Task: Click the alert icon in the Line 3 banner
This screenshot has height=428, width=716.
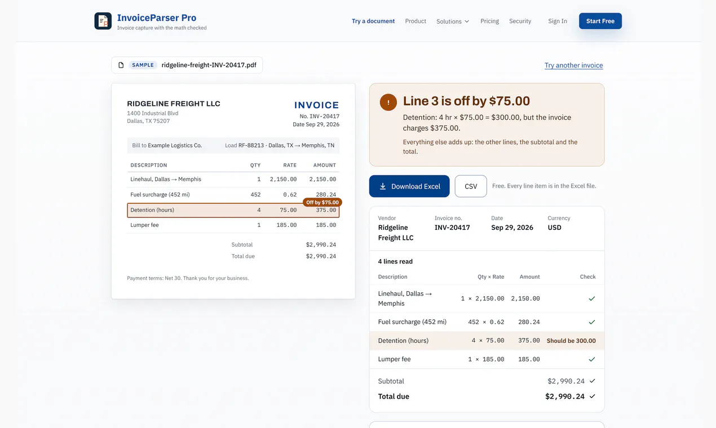Action: click(388, 102)
